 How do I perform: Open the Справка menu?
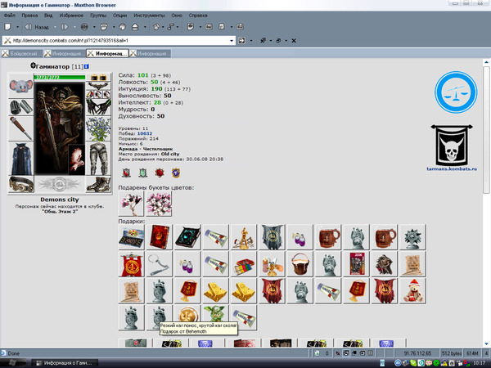pyautogui.click(x=198, y=16)
